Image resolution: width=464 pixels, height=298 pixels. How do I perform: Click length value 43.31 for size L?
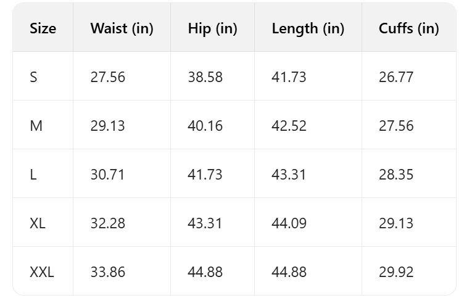pos(289,175)
